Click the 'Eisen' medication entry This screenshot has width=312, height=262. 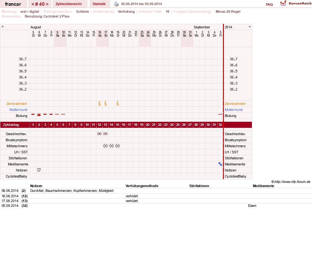coord(252,206)
